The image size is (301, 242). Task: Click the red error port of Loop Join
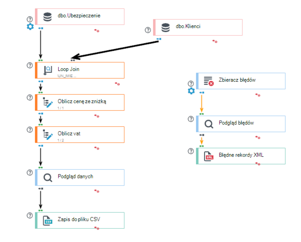117,84
